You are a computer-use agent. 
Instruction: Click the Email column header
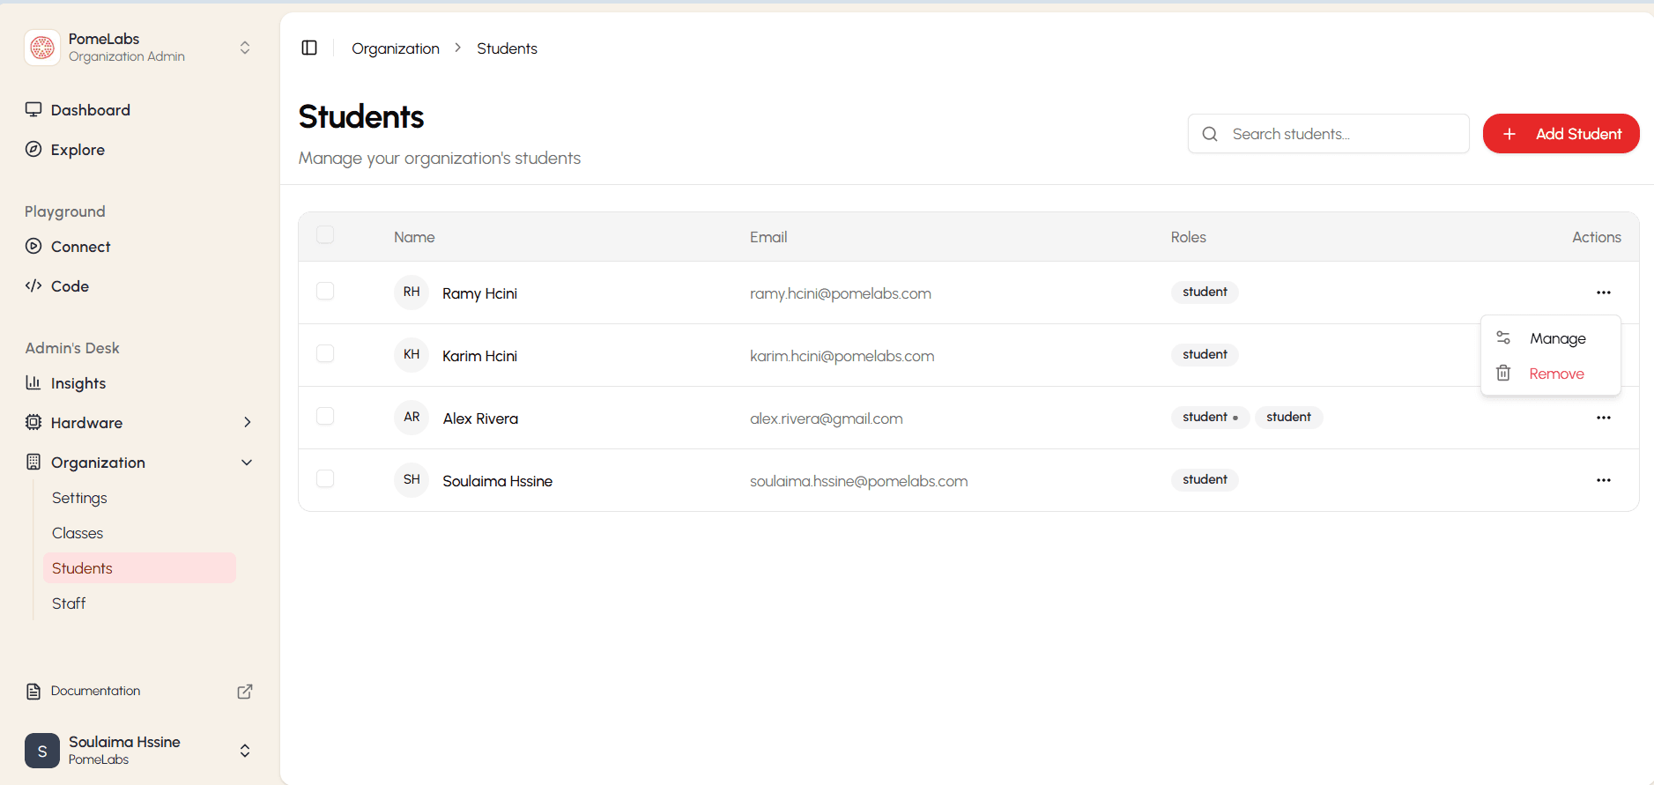pyautogui.click(x=768, y=237)
